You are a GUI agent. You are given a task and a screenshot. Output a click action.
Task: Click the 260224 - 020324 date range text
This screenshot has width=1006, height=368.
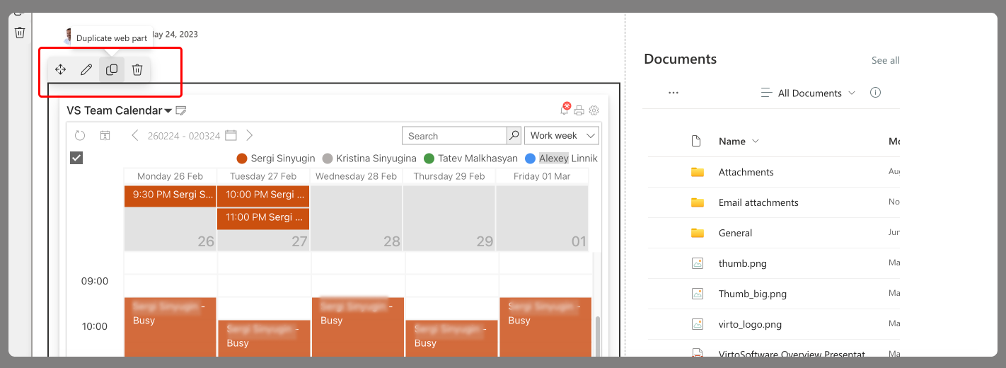(183, 136)
